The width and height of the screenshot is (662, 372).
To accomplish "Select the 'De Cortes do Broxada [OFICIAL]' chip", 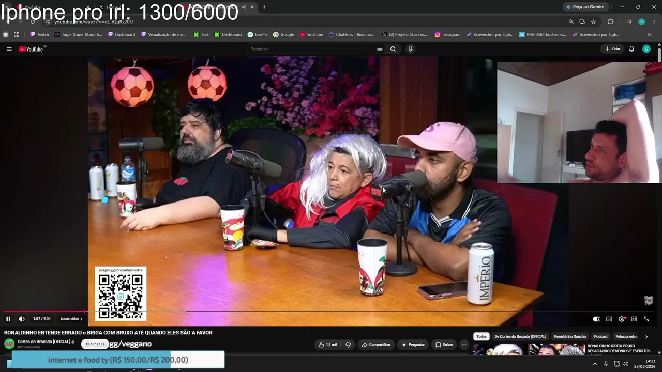I will point(520,337).
